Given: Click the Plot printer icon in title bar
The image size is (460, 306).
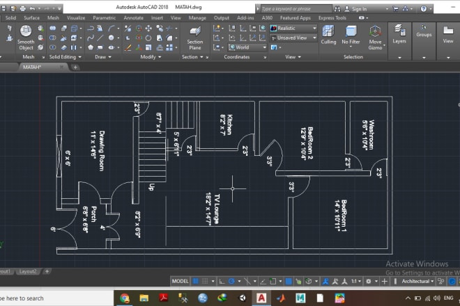Looking at the screenshot, I should (x=22, y=8).
